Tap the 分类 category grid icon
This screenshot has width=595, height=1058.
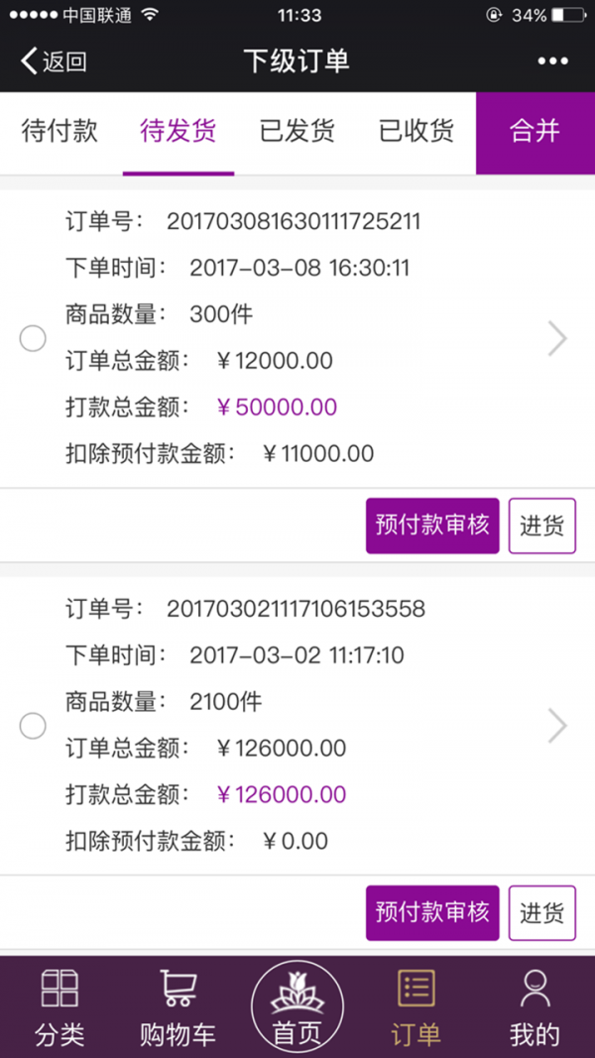coord(59,989)
